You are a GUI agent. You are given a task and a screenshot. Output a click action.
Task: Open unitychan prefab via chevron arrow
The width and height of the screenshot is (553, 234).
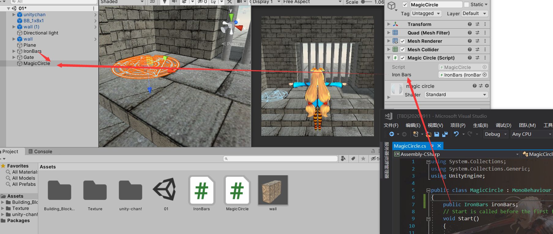(x=95, y=15)
